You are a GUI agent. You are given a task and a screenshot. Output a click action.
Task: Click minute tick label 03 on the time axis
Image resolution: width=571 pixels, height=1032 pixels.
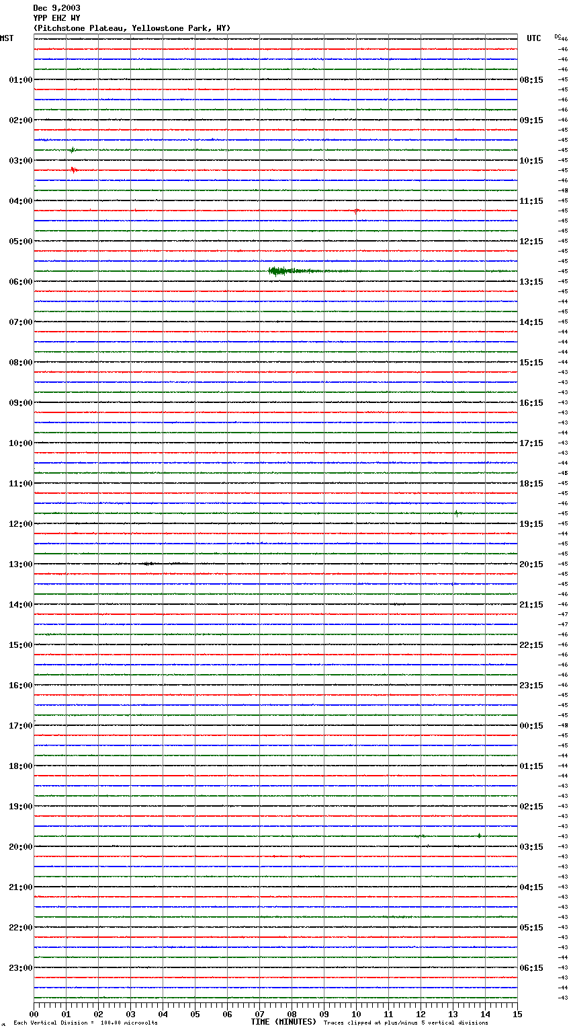coord(130,1014)
